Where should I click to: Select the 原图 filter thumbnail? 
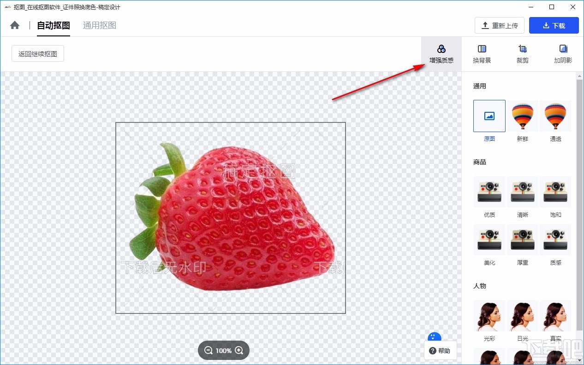(x=489, y=116)
